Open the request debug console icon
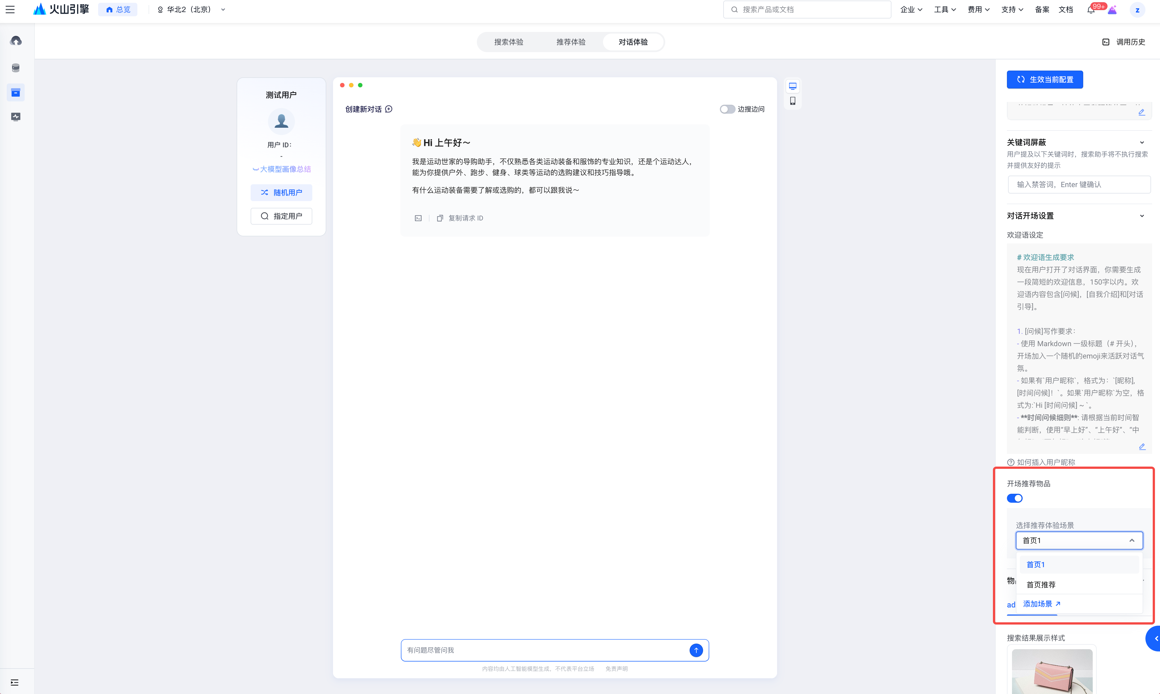 pos(418,218)
